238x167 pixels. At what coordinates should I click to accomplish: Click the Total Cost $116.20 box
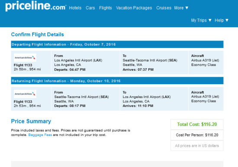(197, 124)
